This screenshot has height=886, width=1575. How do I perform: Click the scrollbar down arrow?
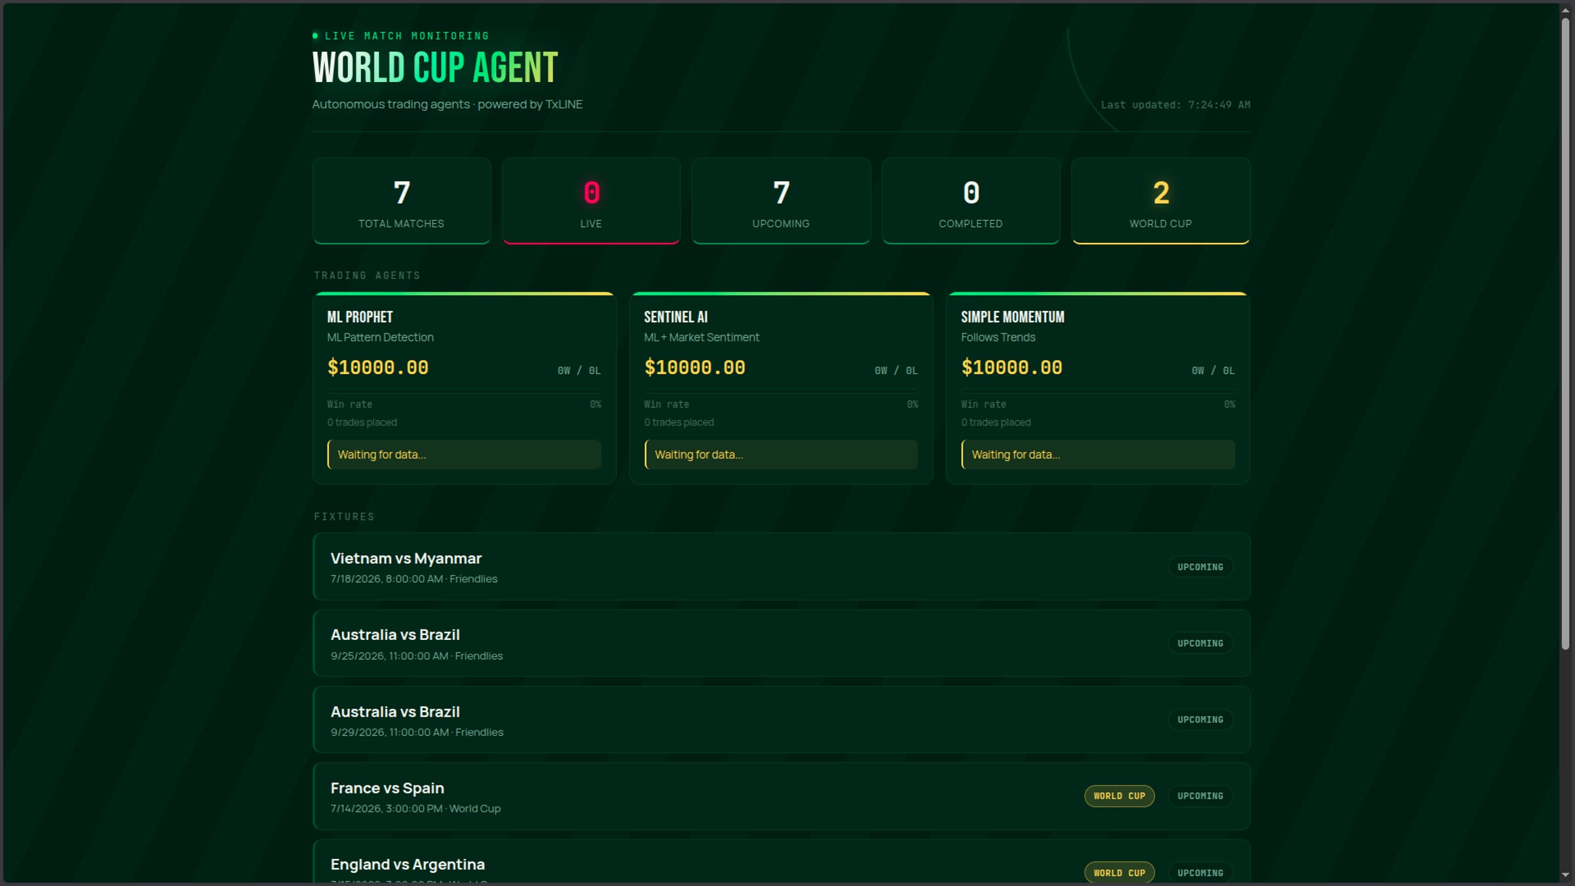pyautogui.click(x=1565, y=875)
